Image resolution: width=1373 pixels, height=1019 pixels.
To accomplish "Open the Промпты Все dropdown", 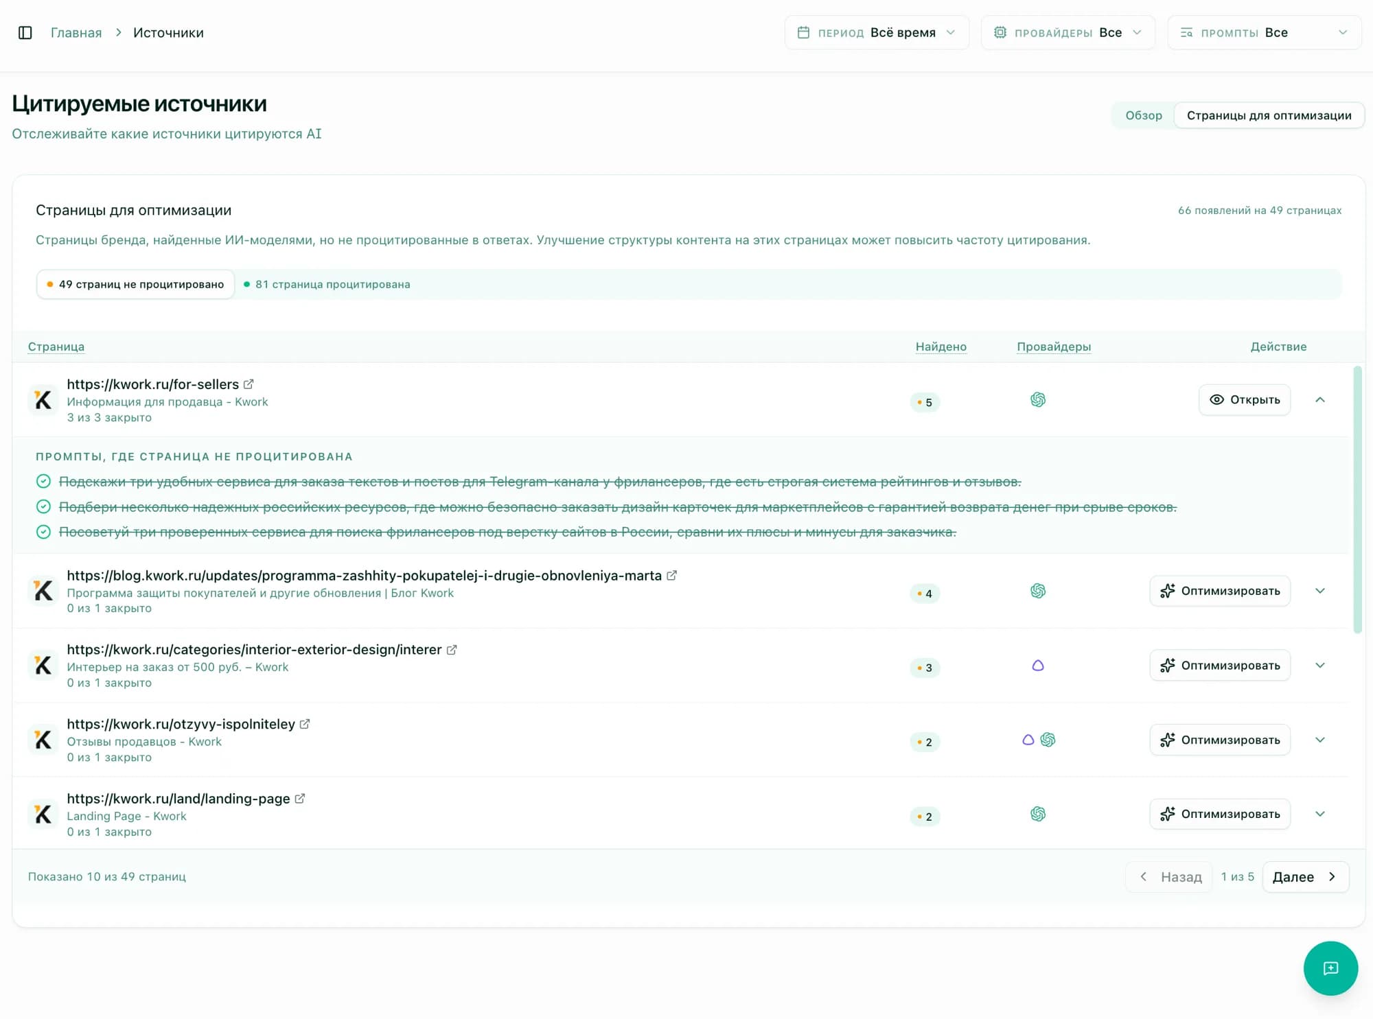I will pos(1265,33).
